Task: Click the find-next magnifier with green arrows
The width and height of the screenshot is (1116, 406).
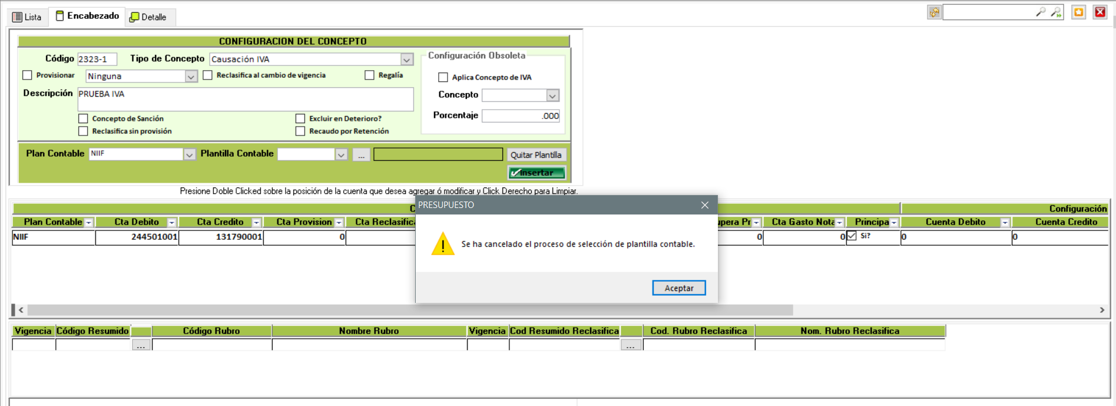Action: 1056,12
